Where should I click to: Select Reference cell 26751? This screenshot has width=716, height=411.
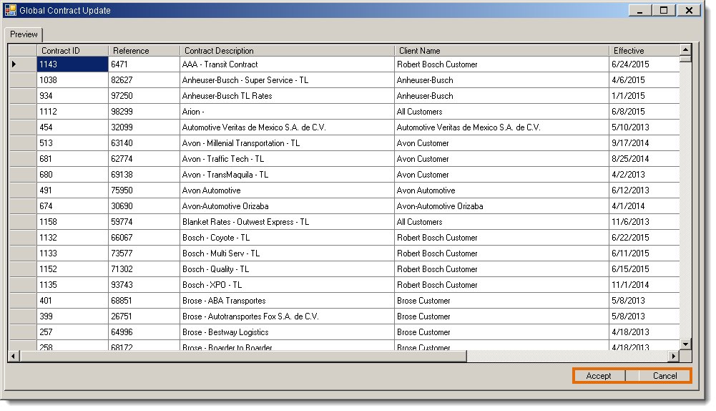pyautogui.click(x=144, y=316)
